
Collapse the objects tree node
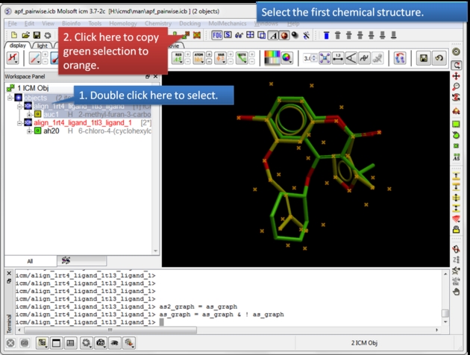pos(10,98)
